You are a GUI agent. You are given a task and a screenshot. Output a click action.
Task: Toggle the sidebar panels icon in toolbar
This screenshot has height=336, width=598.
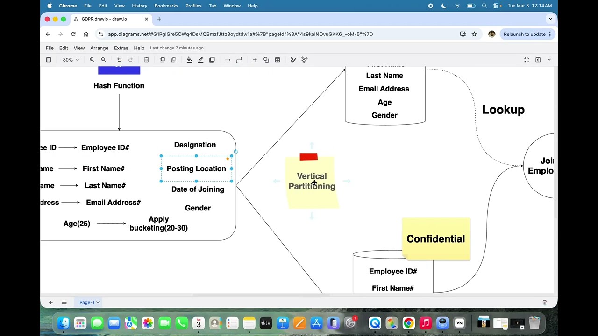(49, 60)
